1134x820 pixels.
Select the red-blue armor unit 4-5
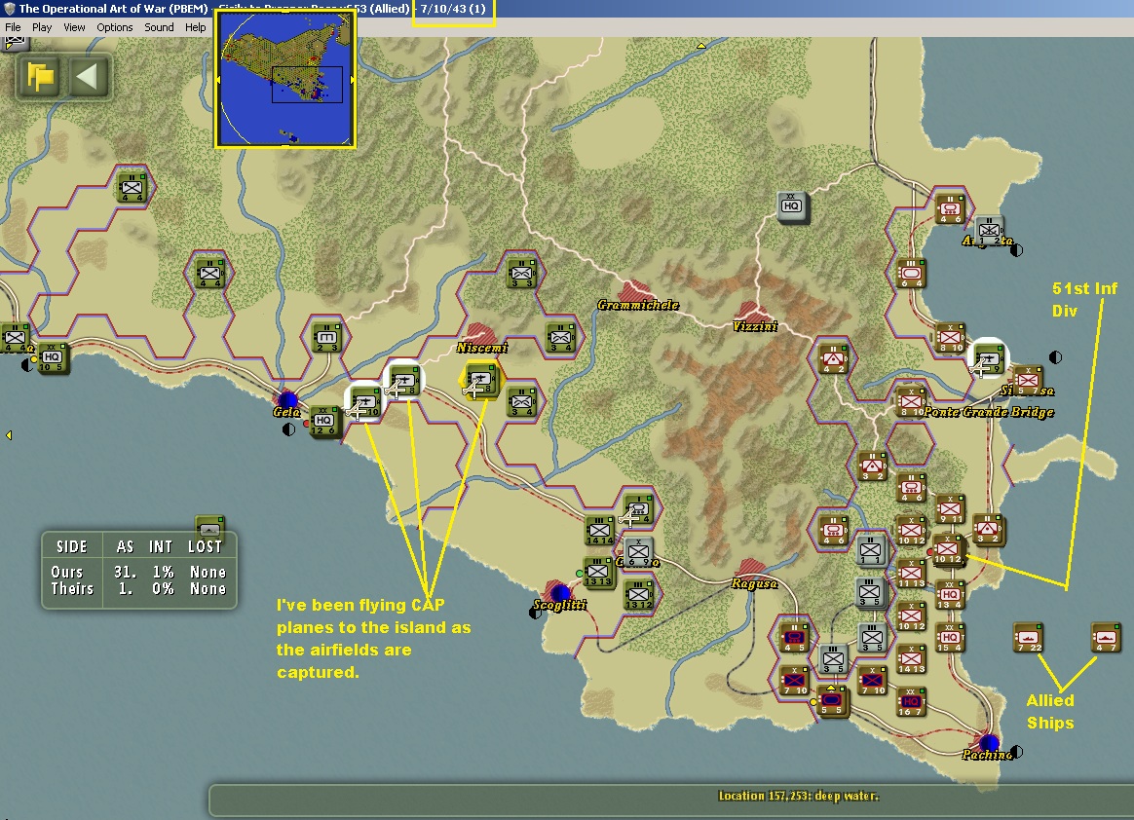pyautogui.click(x=794, y=639)
